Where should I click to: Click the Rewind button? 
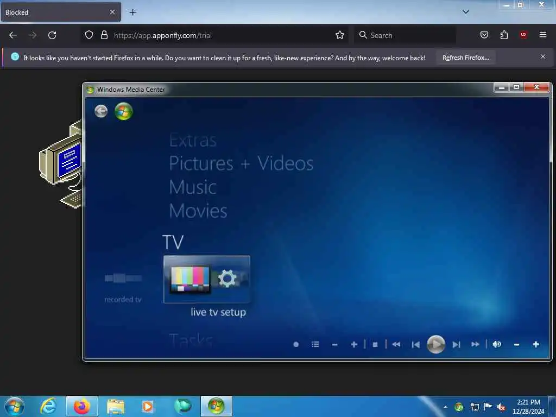[x=396, y=344]
